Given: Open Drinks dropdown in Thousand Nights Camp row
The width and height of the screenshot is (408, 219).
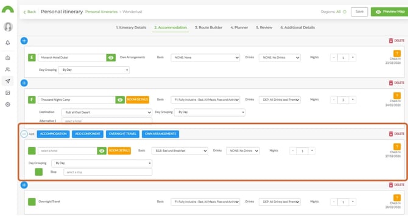Looking at the screenshot, I should [280, 100].
